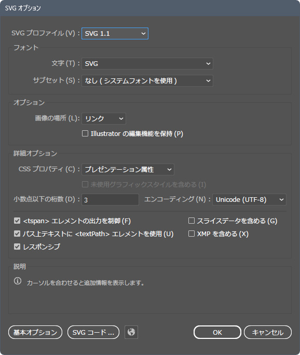Expand the サブセット dropdown

click(x=147, y=80)
